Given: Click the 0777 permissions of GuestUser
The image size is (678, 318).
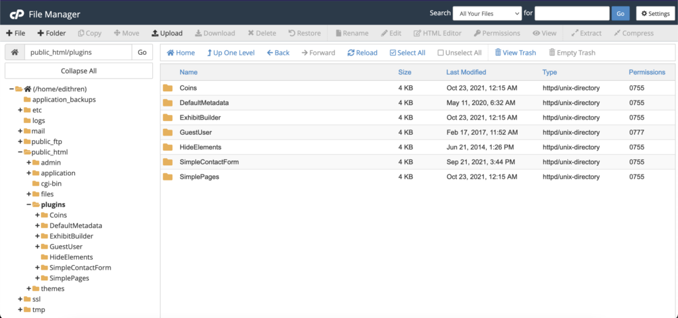Looking at the screenshot, I should point(637,132).
